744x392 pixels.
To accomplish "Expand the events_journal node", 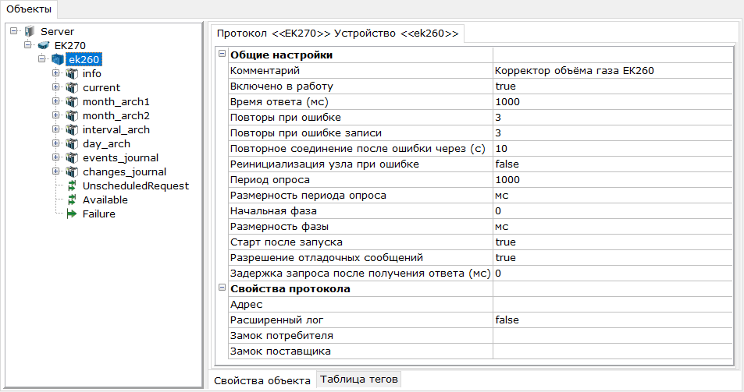I will [56, 157].
